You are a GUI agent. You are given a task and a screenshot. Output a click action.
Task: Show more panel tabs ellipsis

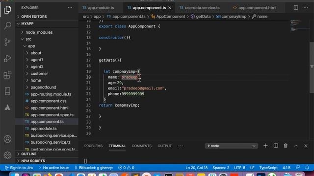click(x=181, y=146)
